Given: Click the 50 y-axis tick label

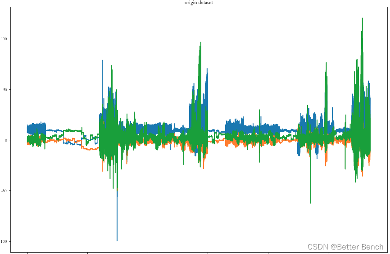Looking at the screenshot, I should pyautogui.click(x=5, y=89).
